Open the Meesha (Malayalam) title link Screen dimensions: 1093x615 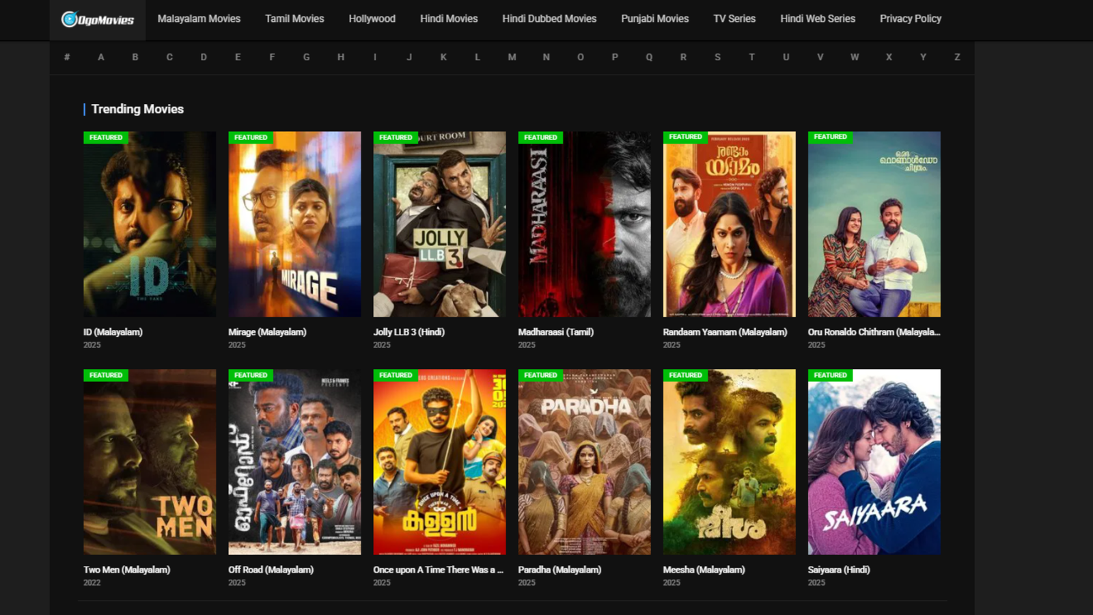[704, 570]
